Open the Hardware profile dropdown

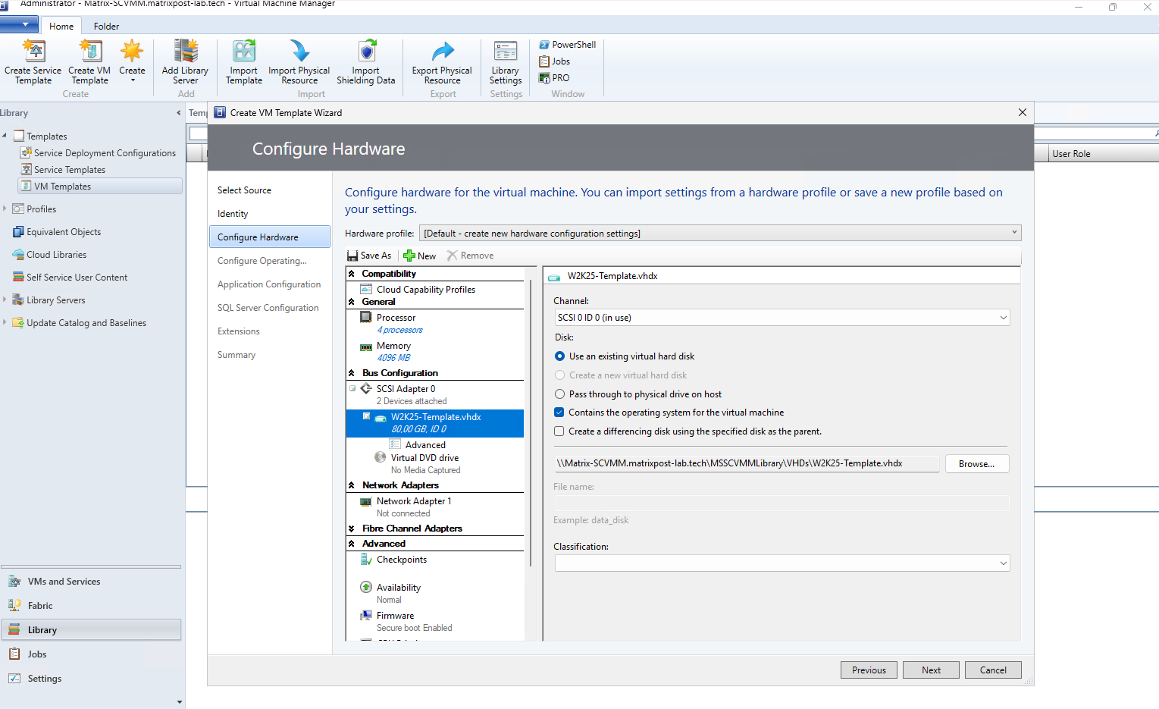click(x=720, y=233)
